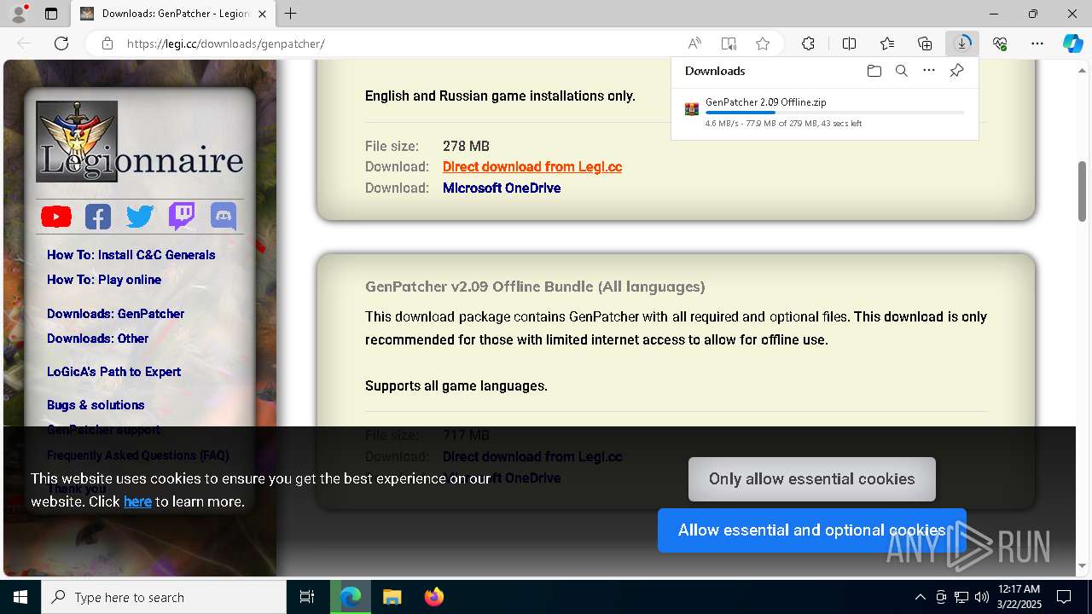The width and height of the screenshot is (1092, 614).
Task: Open Immersive reader icon
Action: coord(729,43)
